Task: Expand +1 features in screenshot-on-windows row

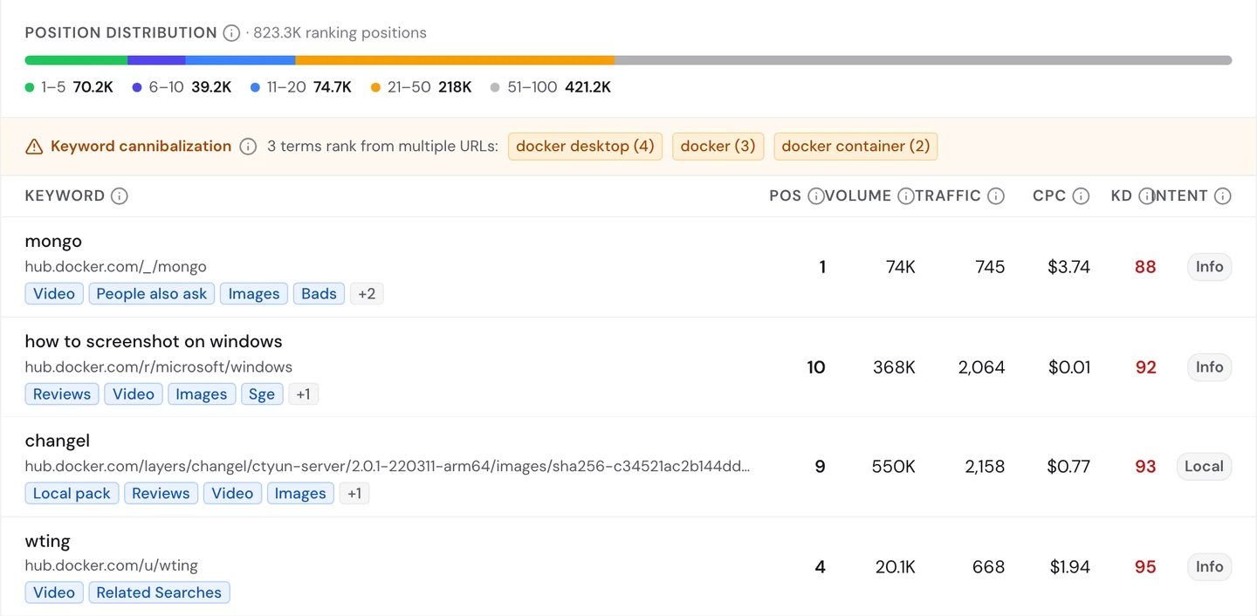Action: [303, 394]
